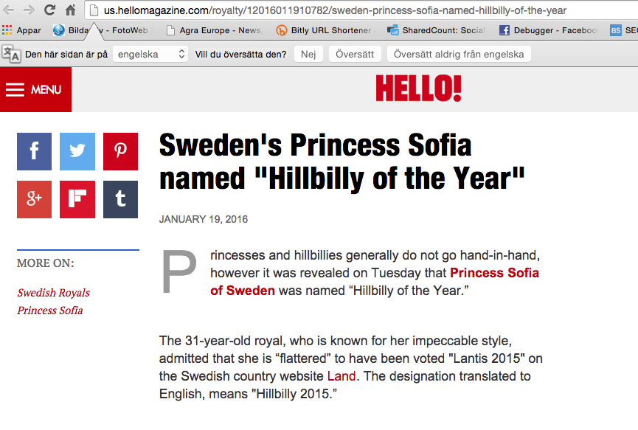Open the Swedish Royals topic link
Viewport: 638px width, 430px height.
click(x=53, y=293)
